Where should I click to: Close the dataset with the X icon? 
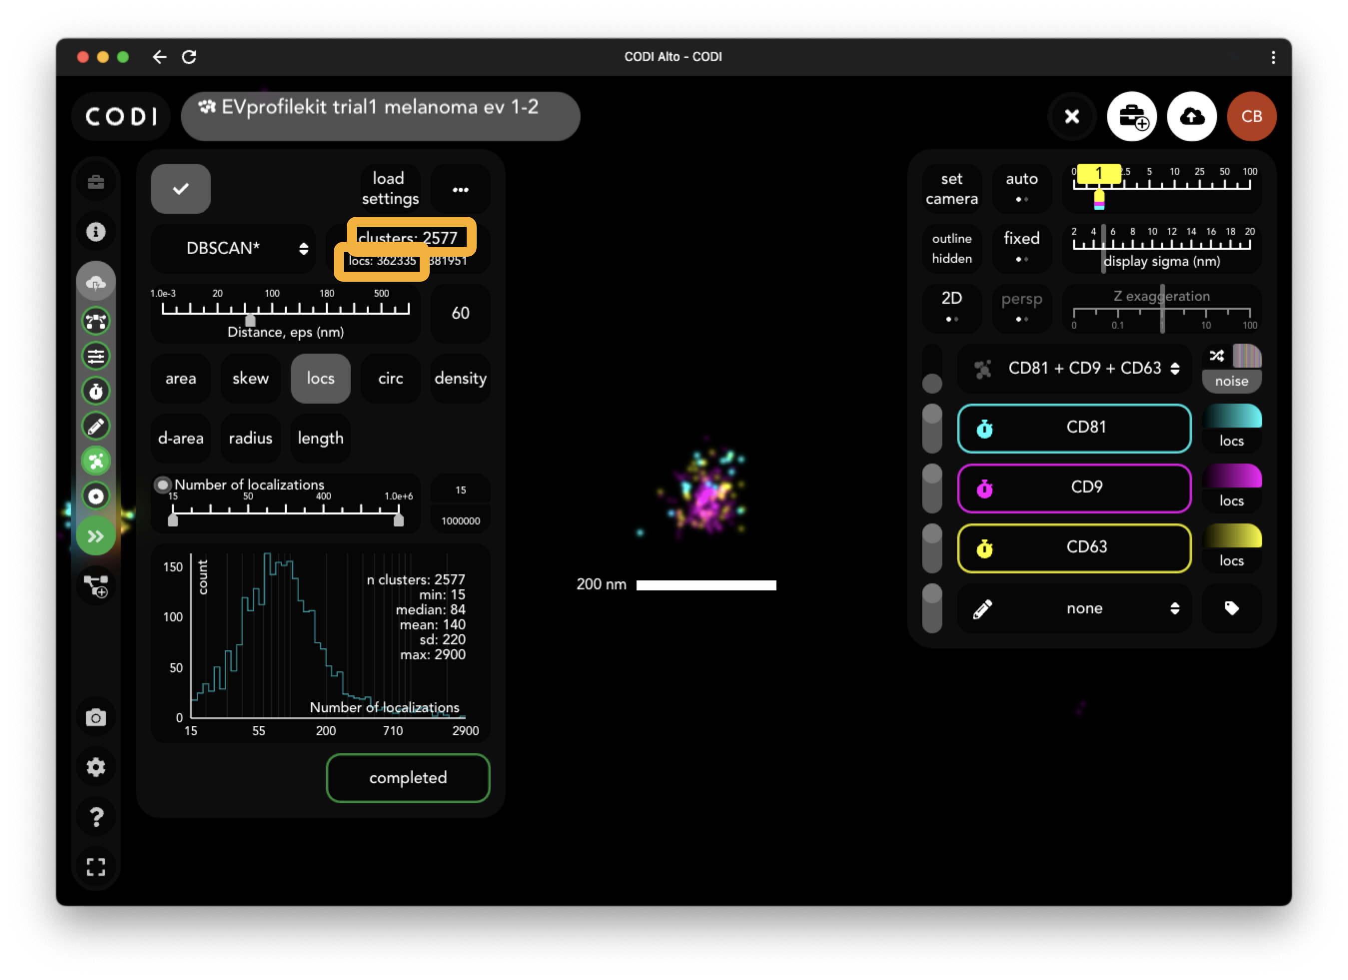1072,116
